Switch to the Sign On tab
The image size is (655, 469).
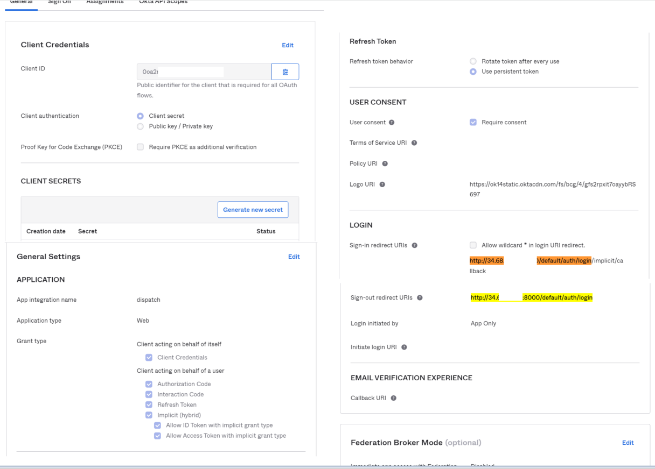pyautogui.click(x=59, y=2)
